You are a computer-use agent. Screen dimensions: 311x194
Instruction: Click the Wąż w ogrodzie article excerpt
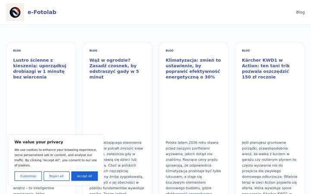(124, 168)
